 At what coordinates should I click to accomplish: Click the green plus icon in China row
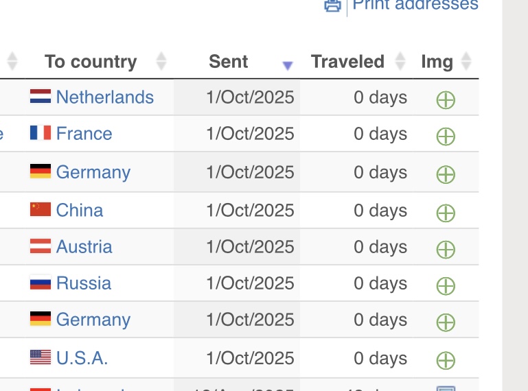click(x=446, y=213)
